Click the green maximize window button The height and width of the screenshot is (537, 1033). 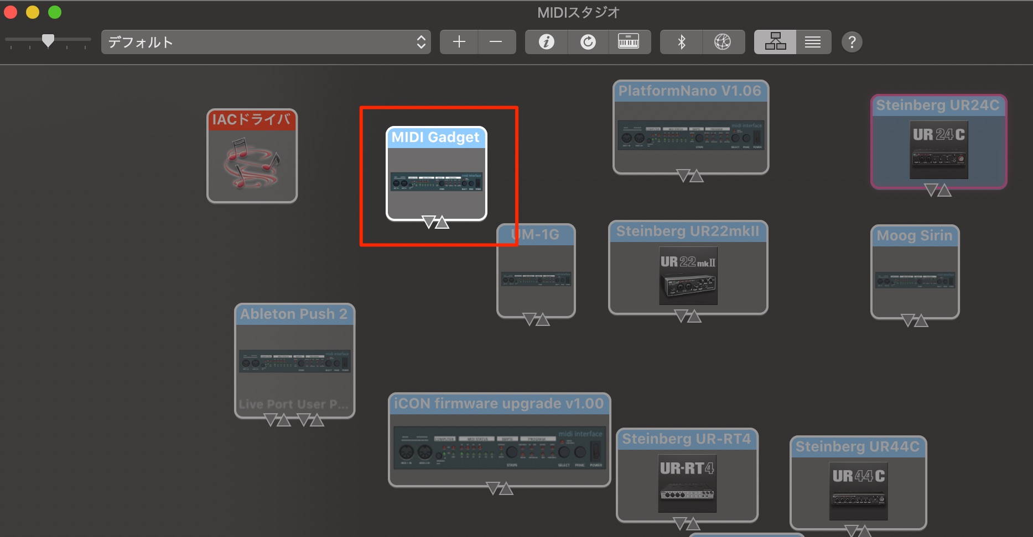(x=55, y=12)
